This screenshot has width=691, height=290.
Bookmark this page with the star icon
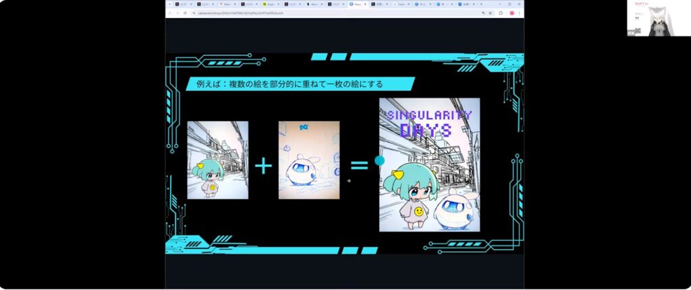(490, 13)
